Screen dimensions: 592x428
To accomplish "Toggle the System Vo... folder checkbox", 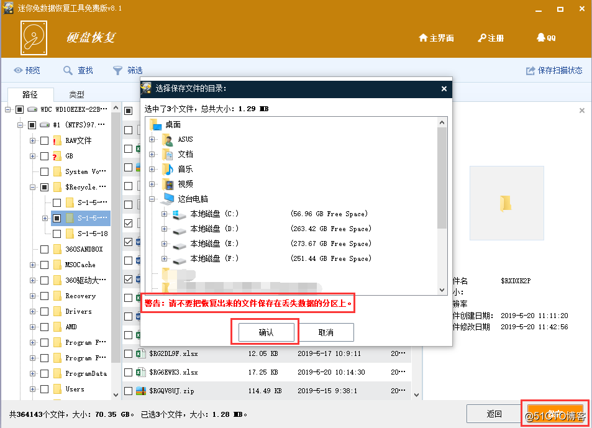I will 44,171.
